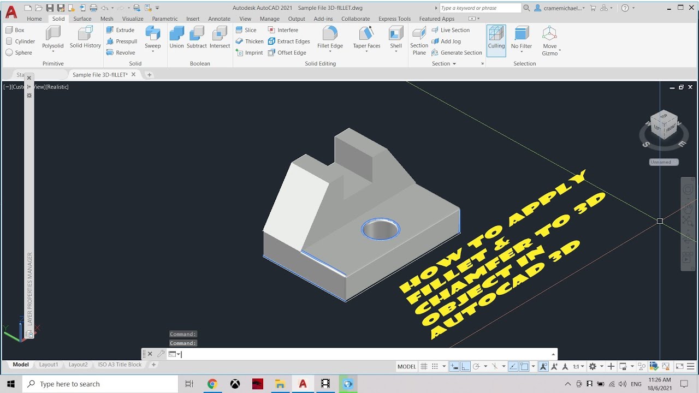
Task: Click Offset Edge tool
Action: (x=287, y=53)
